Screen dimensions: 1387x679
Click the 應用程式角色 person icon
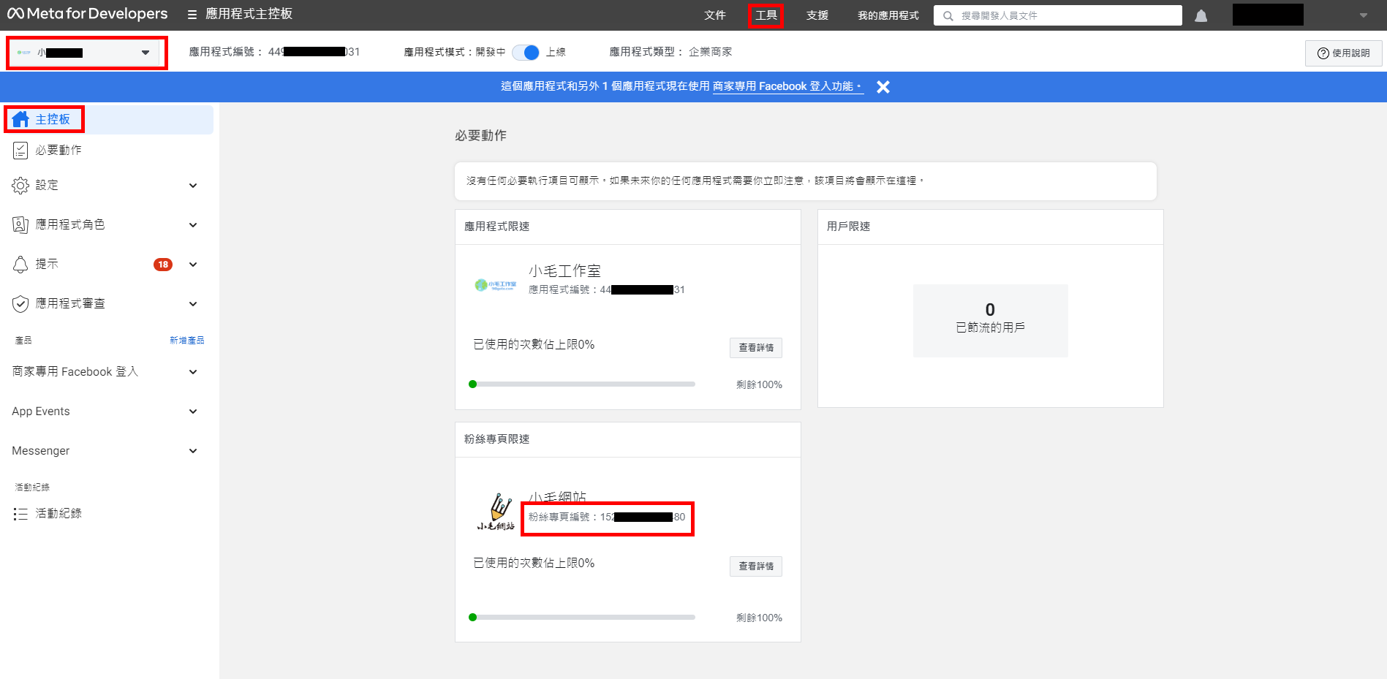click(20, 224)
